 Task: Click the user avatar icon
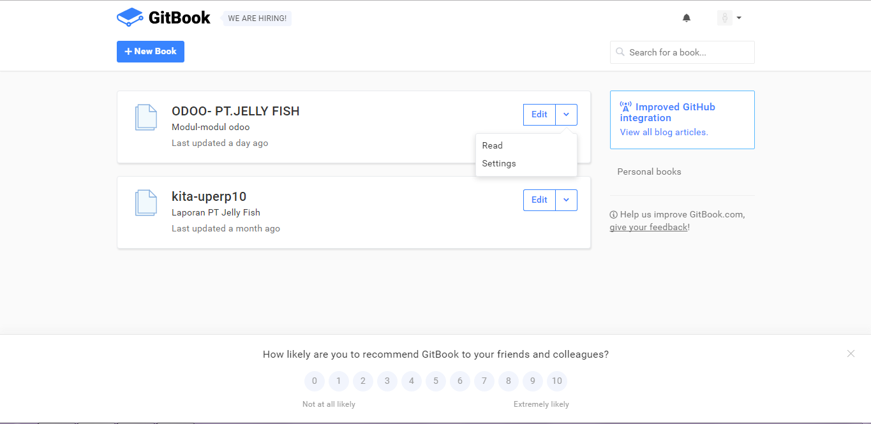pyautogui.click(x=724, y=18)
